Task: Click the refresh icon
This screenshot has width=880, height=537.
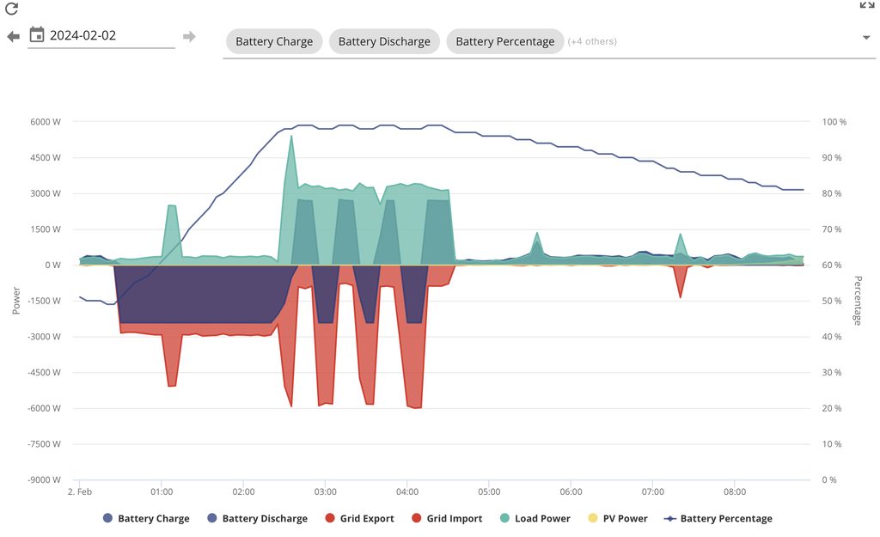Action: pyautogui.click(x=12, y=9)
